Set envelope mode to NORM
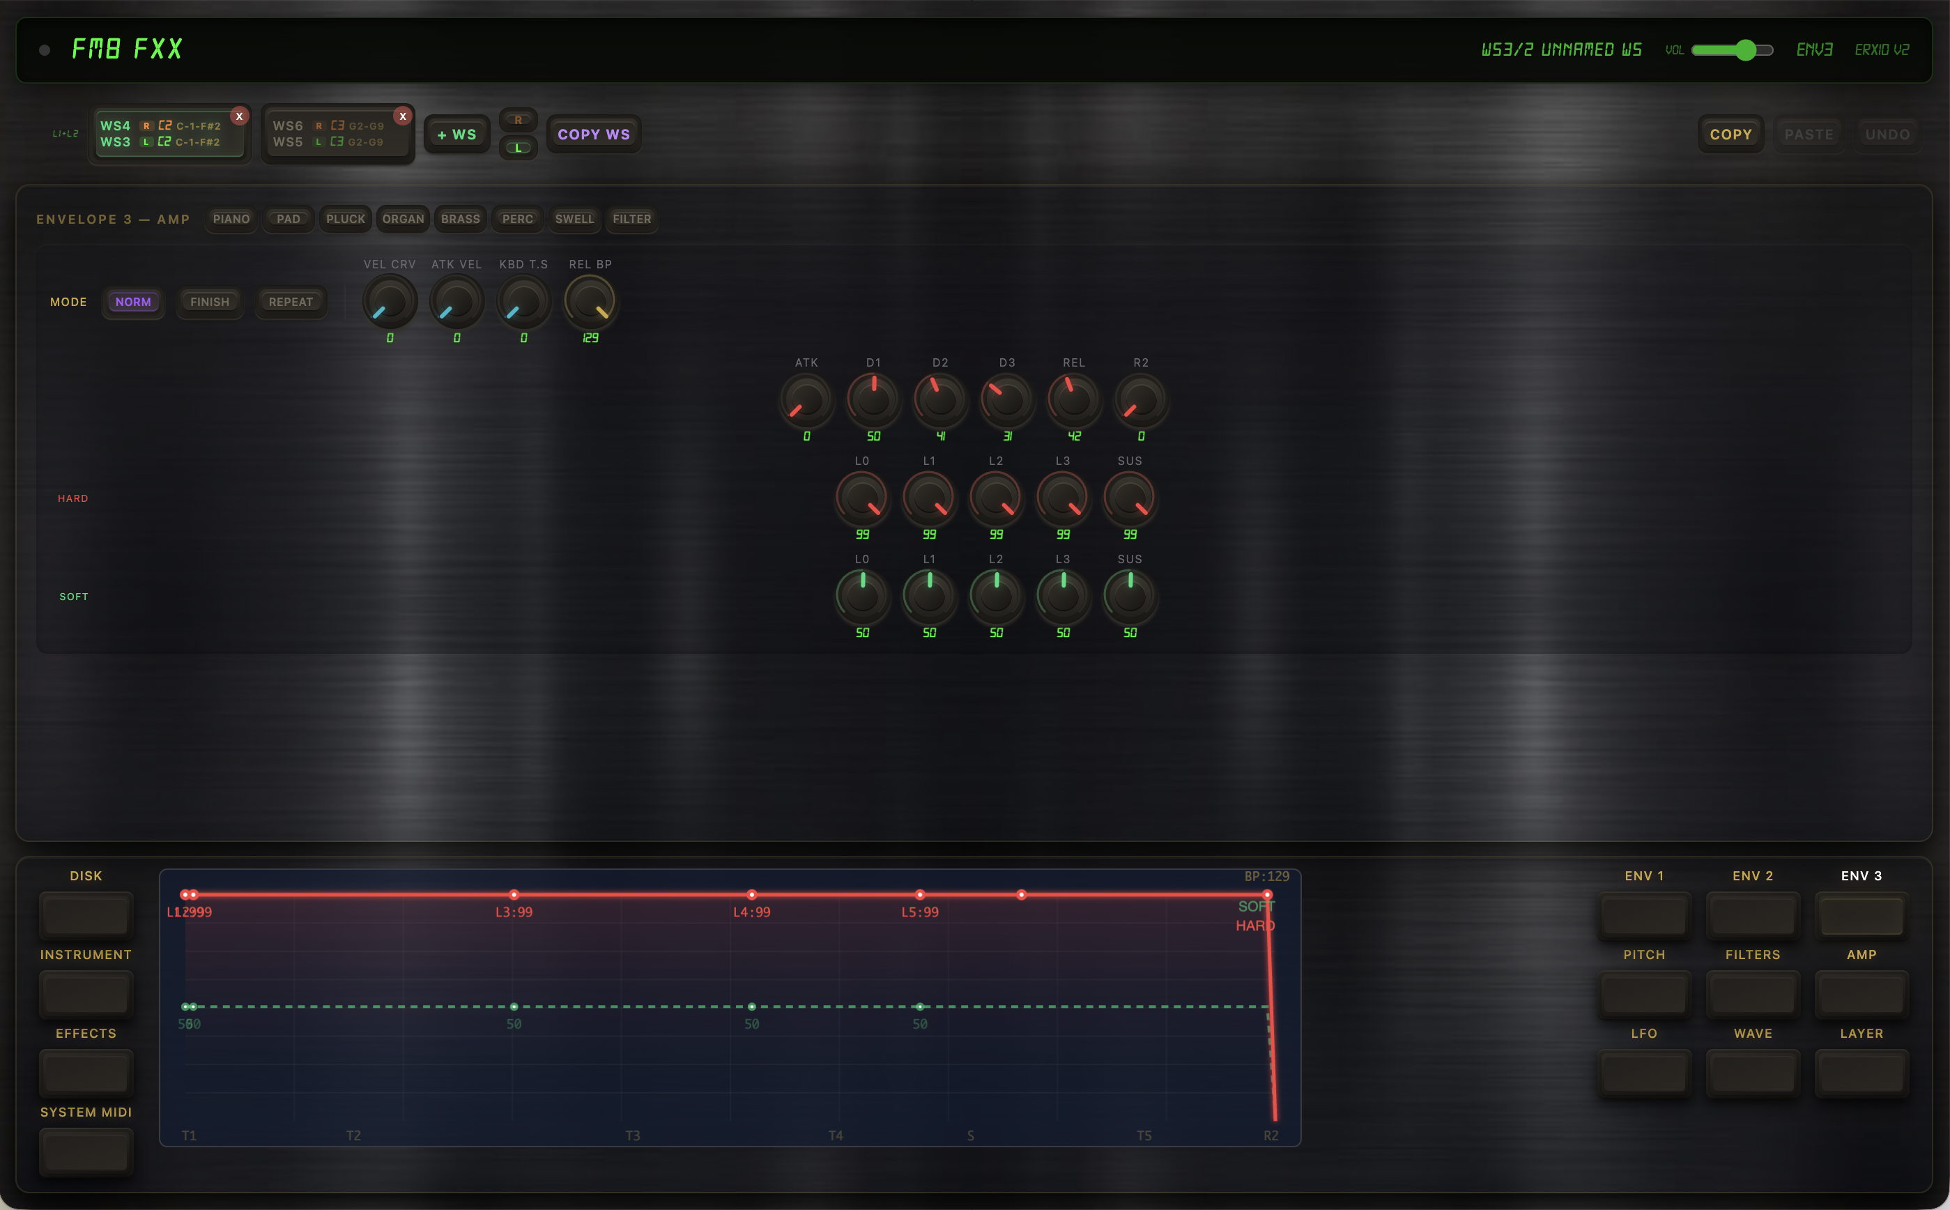 (133, 302)
